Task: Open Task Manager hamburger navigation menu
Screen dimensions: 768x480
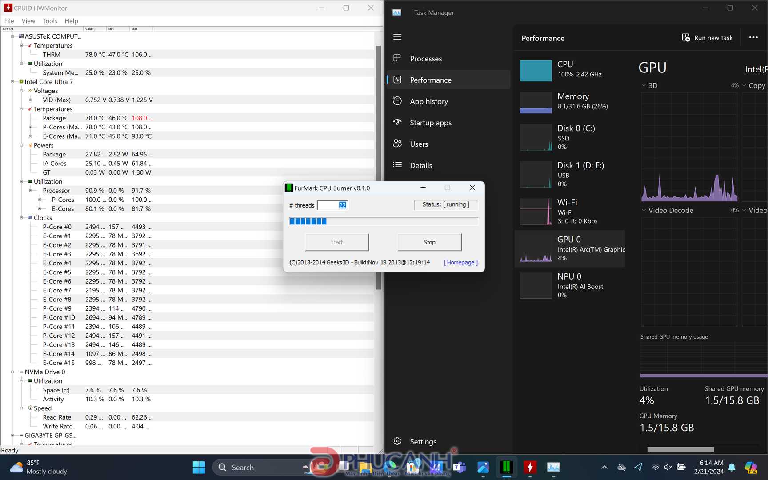Action: 397,37
